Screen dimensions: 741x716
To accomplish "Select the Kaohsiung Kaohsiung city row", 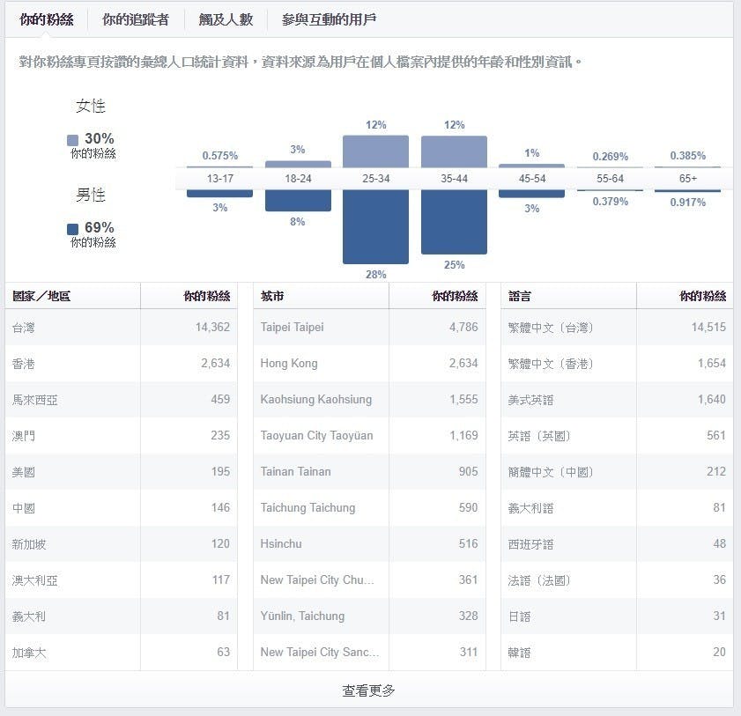I will pyautogui.click(x=368, y=400).
